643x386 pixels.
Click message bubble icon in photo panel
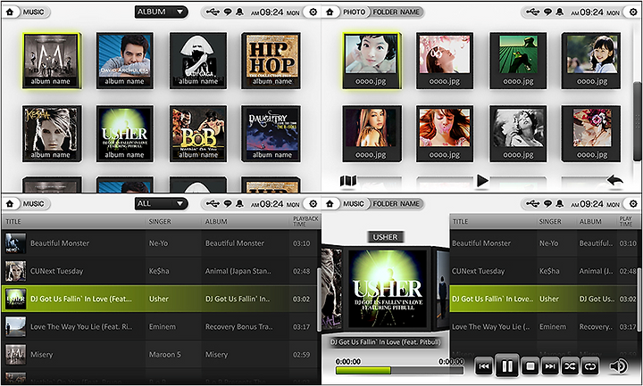click(x=547, y=12)
